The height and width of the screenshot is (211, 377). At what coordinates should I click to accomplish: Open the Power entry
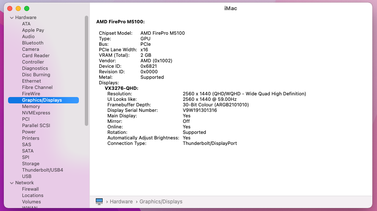pos(29,132)
